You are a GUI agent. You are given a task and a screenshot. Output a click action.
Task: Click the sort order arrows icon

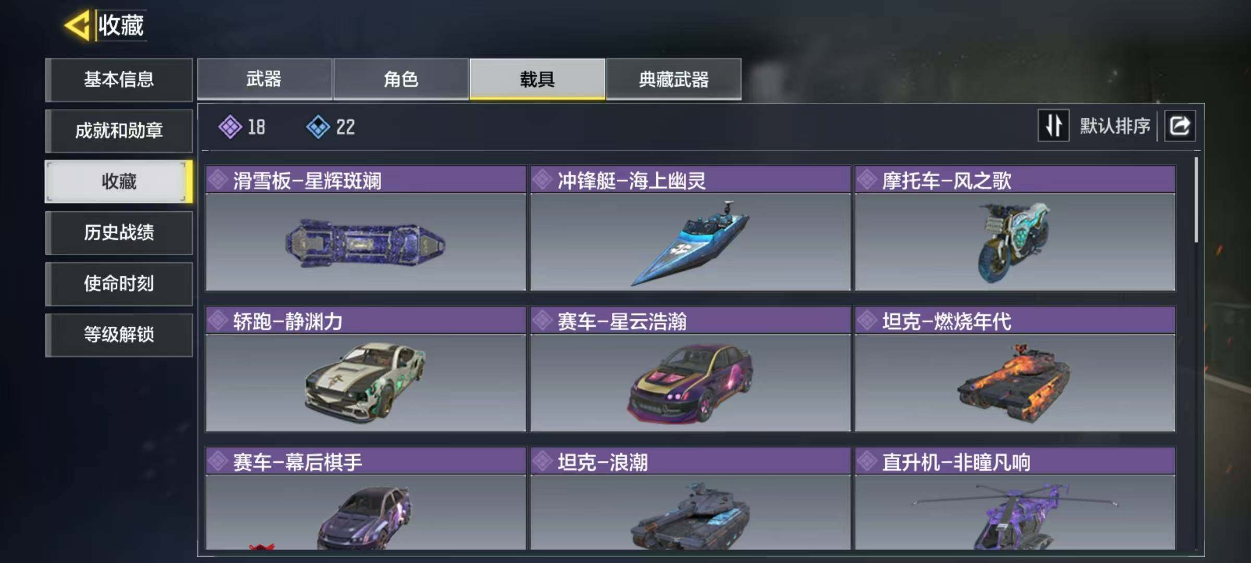[x=1053, y=126]
